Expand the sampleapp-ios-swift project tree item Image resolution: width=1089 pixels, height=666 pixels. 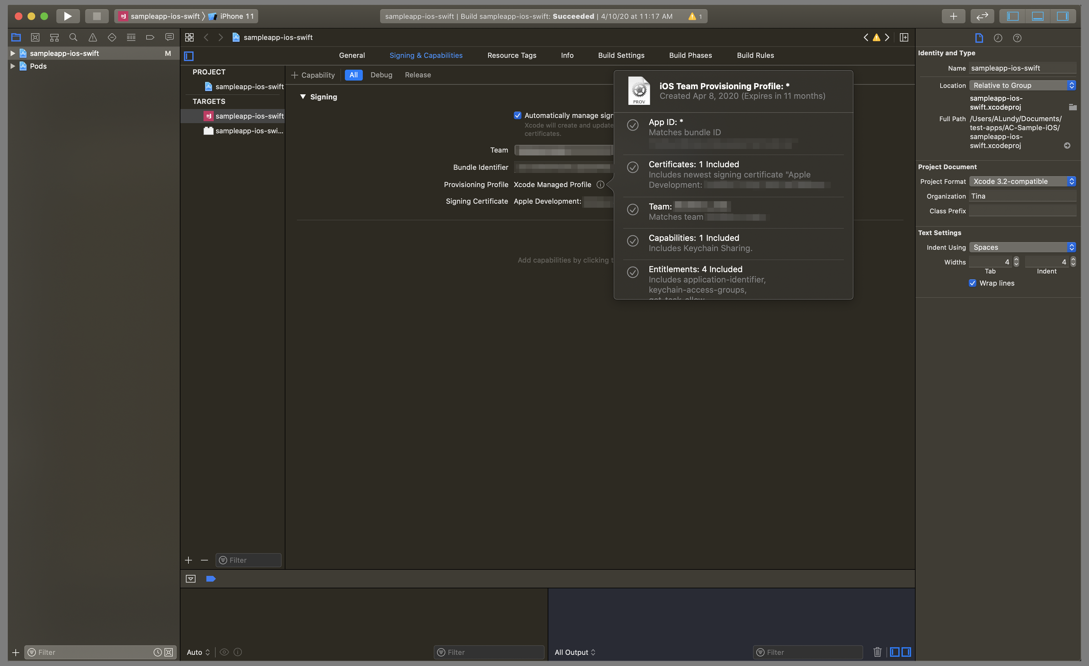pos(12,53)
